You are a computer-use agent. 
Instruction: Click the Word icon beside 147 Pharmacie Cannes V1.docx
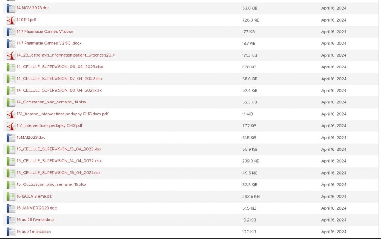pos(11,32)
